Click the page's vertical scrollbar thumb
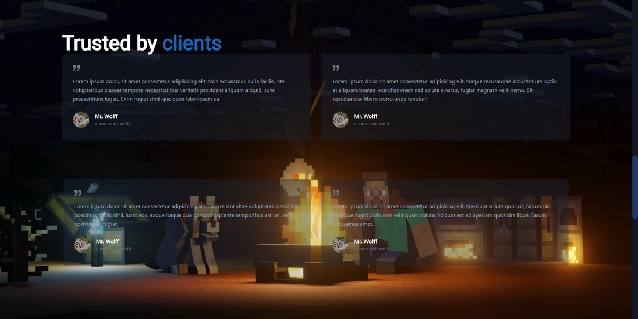This screenshot has height=319, width=638. pyautogui.click(x=635, y=187)
